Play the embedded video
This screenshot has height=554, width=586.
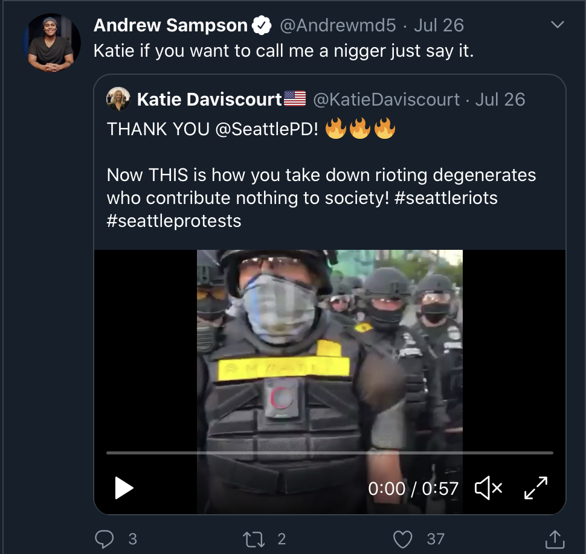click(124, 488)
